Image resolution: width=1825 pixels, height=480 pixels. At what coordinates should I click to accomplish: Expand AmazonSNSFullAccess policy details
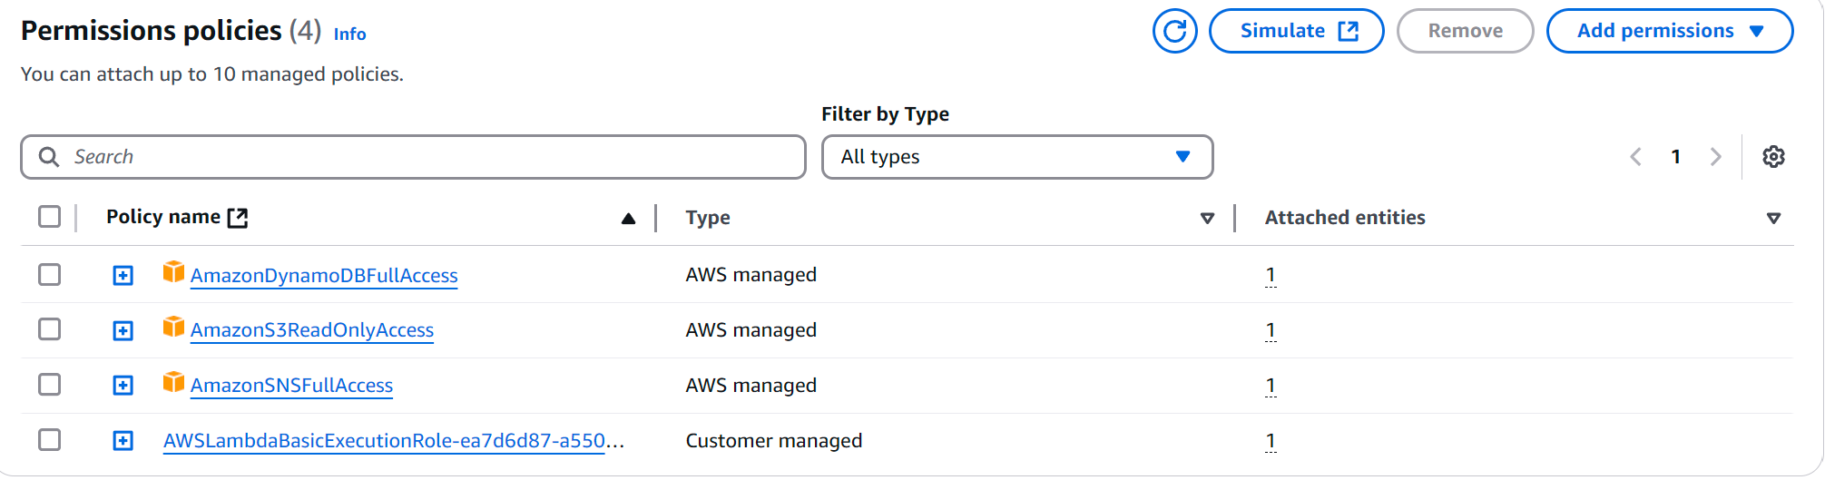[x=123, y=386]
